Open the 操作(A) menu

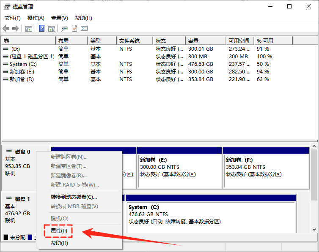pos(36,18)
